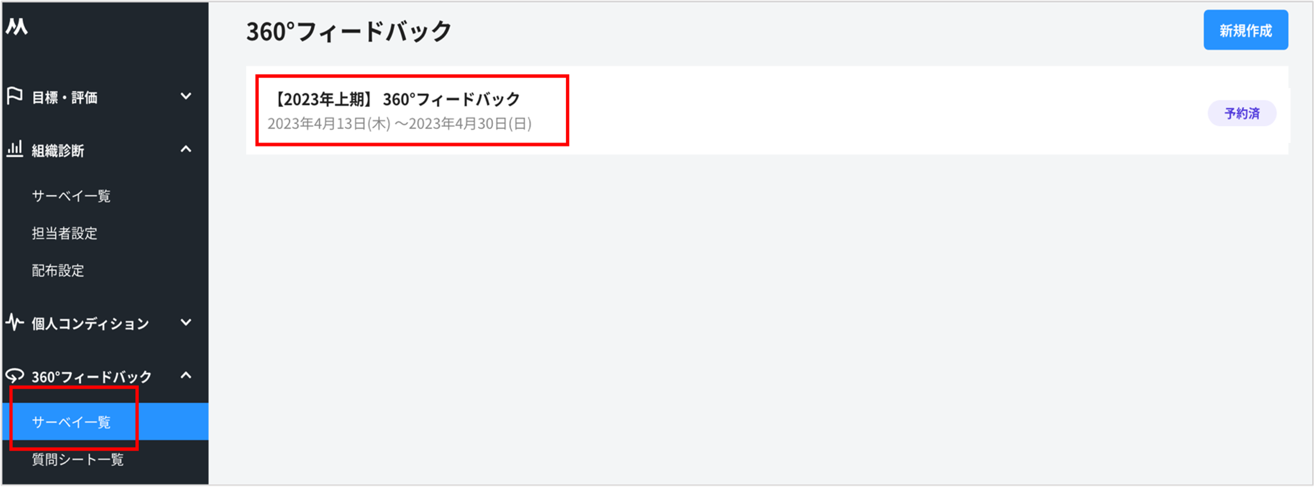Open 質問シート一覧 in the sidebar

pos(77,460)
